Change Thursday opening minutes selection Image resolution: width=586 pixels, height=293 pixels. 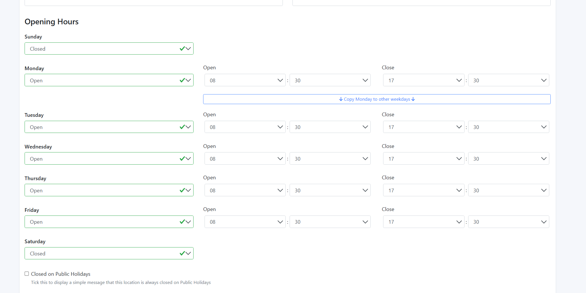[x=330, y=190]
